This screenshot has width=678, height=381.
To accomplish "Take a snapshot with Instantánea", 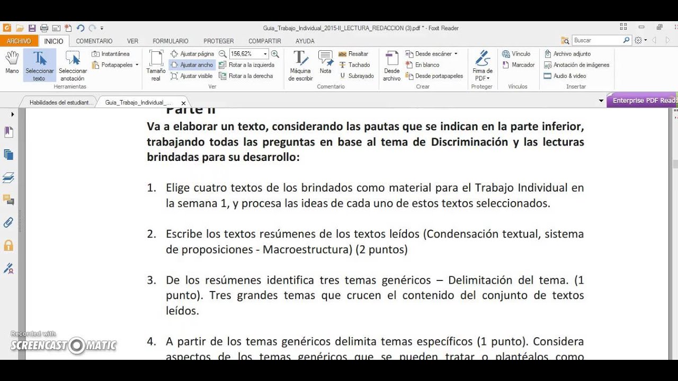I will tap(110, 53).
